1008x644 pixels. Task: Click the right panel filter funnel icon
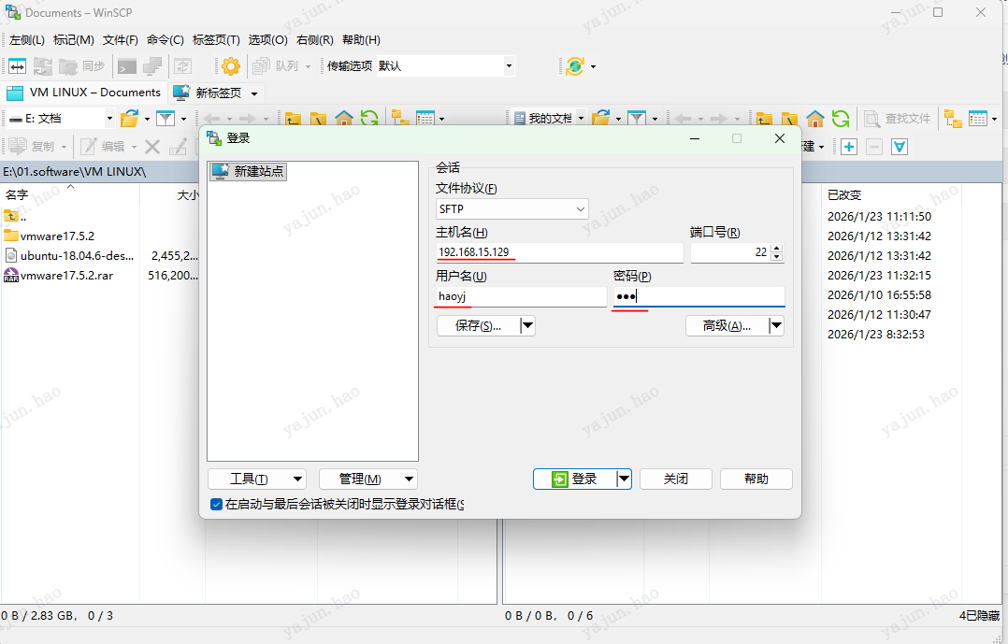(x=637, y=119)
